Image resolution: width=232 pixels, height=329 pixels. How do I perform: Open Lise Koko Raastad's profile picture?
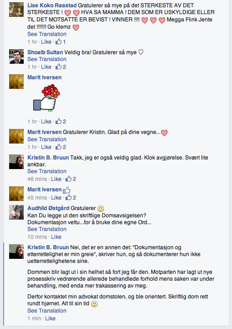coord(16,10)
